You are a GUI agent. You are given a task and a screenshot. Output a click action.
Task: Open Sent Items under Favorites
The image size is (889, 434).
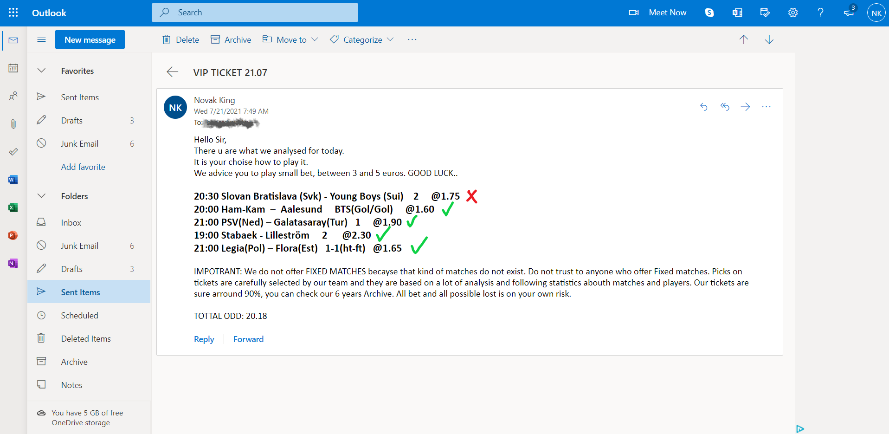[x=89, y=97]
